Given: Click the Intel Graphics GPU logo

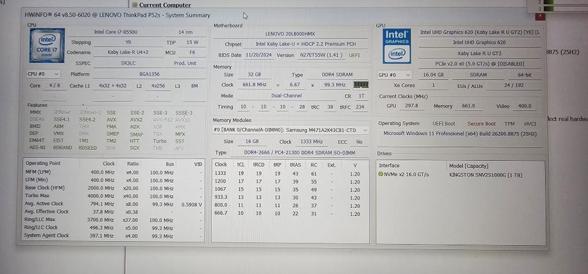Looking at the screenshot, I should tap(397, 46).
